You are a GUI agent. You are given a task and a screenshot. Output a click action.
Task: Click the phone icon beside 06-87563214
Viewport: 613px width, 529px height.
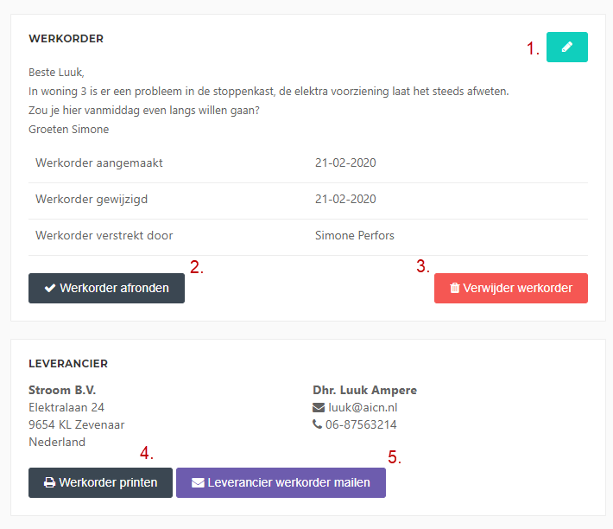(x=317, y=424)
